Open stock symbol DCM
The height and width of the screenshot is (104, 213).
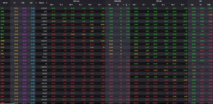[x=2, y=18]
